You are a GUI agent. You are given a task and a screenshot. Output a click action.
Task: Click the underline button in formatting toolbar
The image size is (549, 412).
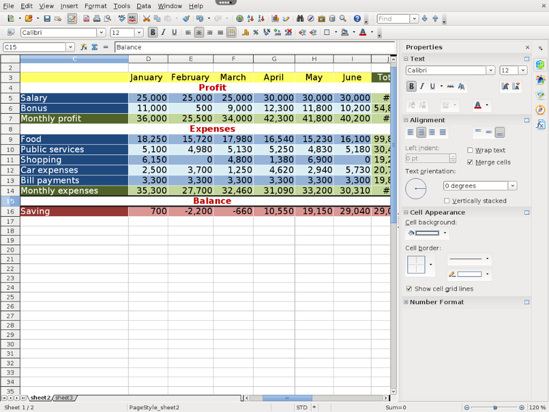click(174, 32)
